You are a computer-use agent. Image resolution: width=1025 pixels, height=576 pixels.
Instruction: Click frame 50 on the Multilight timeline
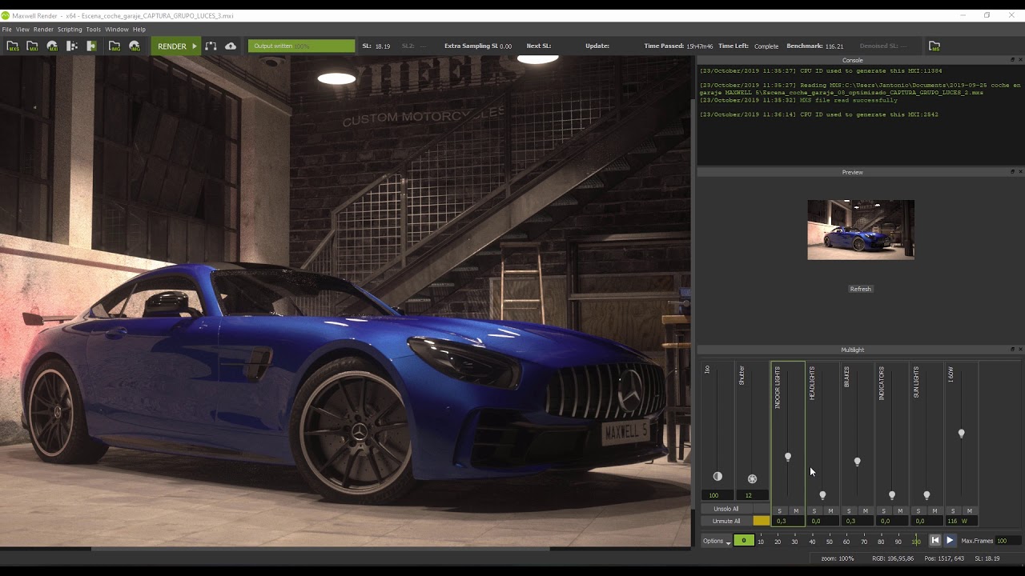[829, 542]
